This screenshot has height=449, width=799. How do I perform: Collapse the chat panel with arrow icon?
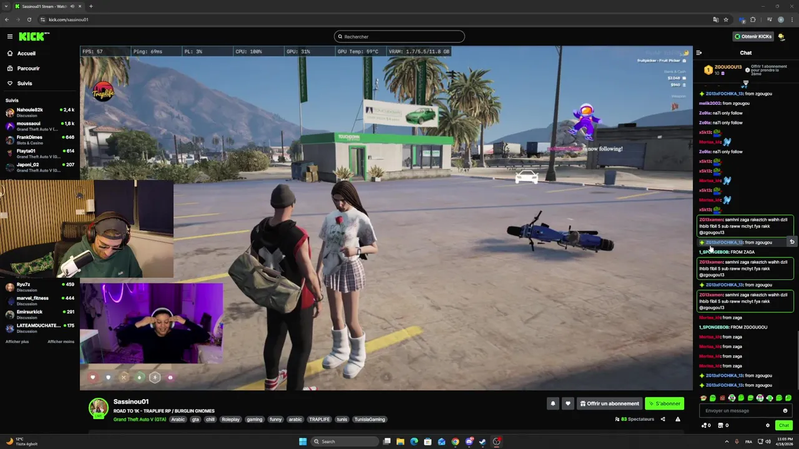click(699, 53)
